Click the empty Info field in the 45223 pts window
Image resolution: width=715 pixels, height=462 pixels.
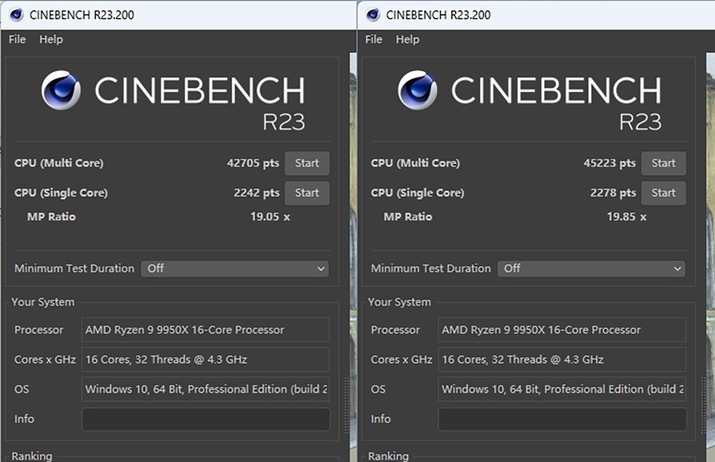pos(562,419)
